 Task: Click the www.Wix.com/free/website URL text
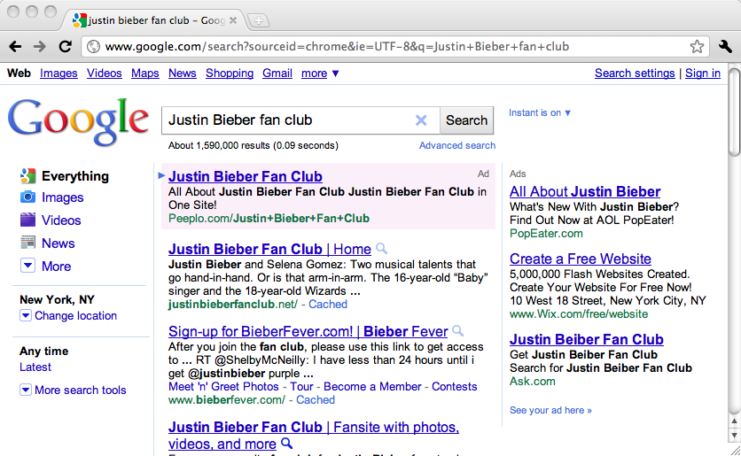[579, 314]
